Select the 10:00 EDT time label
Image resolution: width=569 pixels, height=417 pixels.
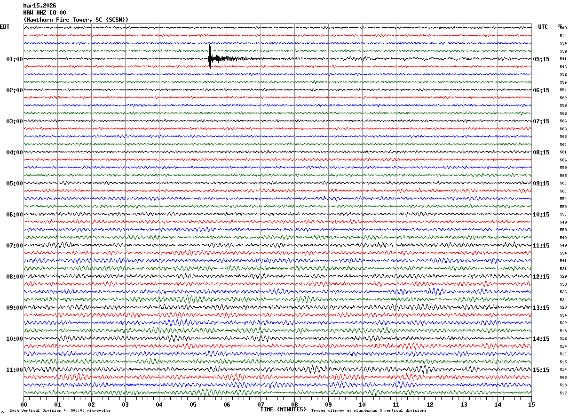pos(15,339)
